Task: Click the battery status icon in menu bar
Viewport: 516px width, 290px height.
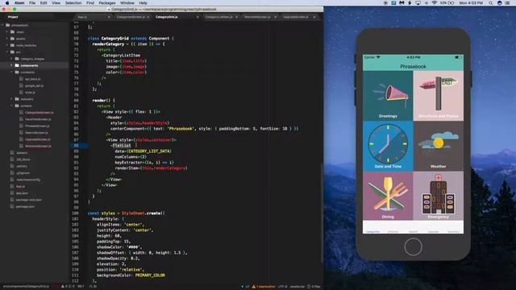Action: pos(451,3)
